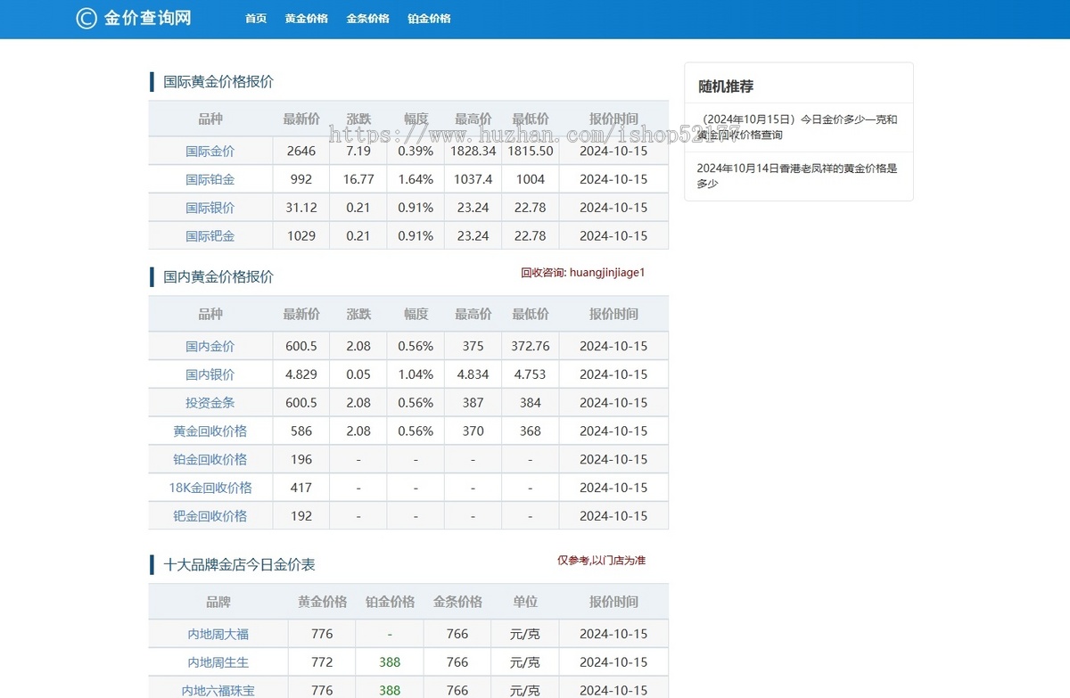Open the 国内金价 link

[210, 346]
